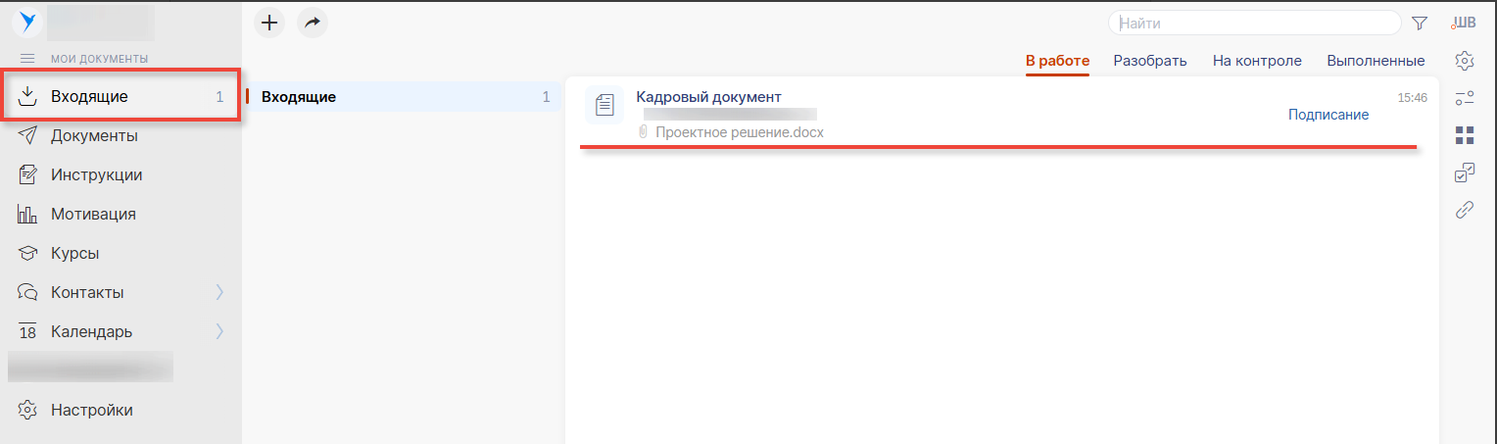Open Настройки in the sidebar
This screenshot has height=444, width=1497.
[x=91, y=410]
